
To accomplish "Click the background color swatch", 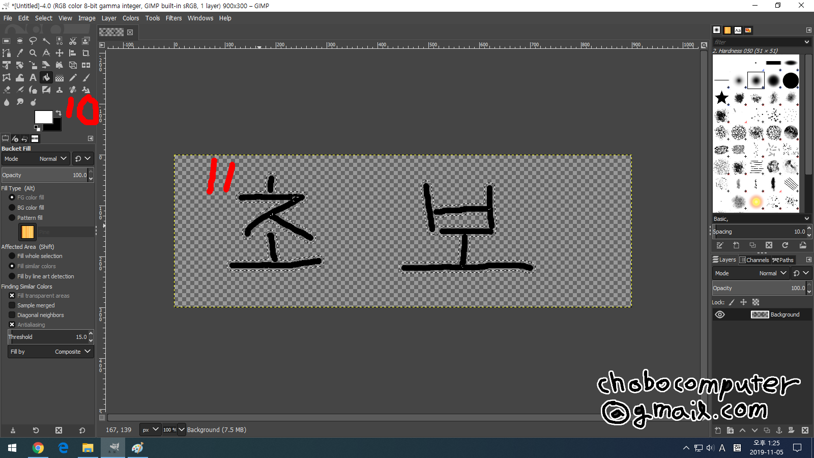I will coord(55,125).
